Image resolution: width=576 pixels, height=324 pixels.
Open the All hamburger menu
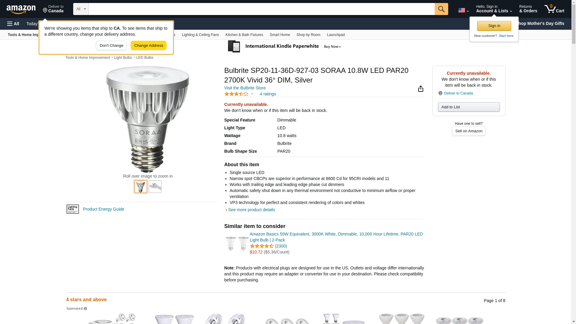click(13, 24)
